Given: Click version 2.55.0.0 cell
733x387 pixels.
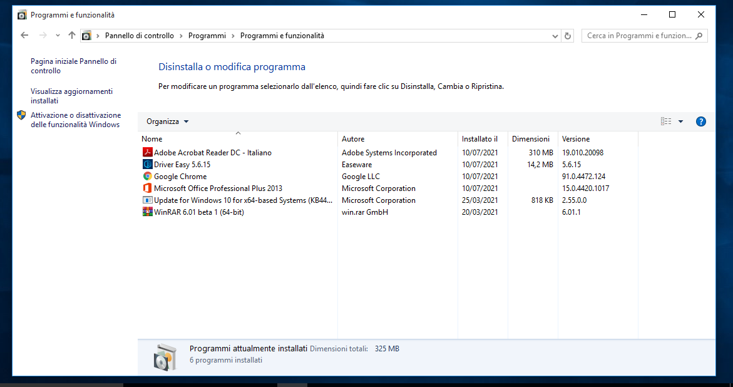Looking at the screenshot, I should pos(574,200).
